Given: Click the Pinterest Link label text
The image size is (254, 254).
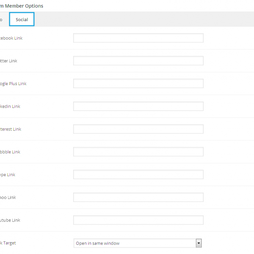Looking at the screenshot, I should click(11, 129).
